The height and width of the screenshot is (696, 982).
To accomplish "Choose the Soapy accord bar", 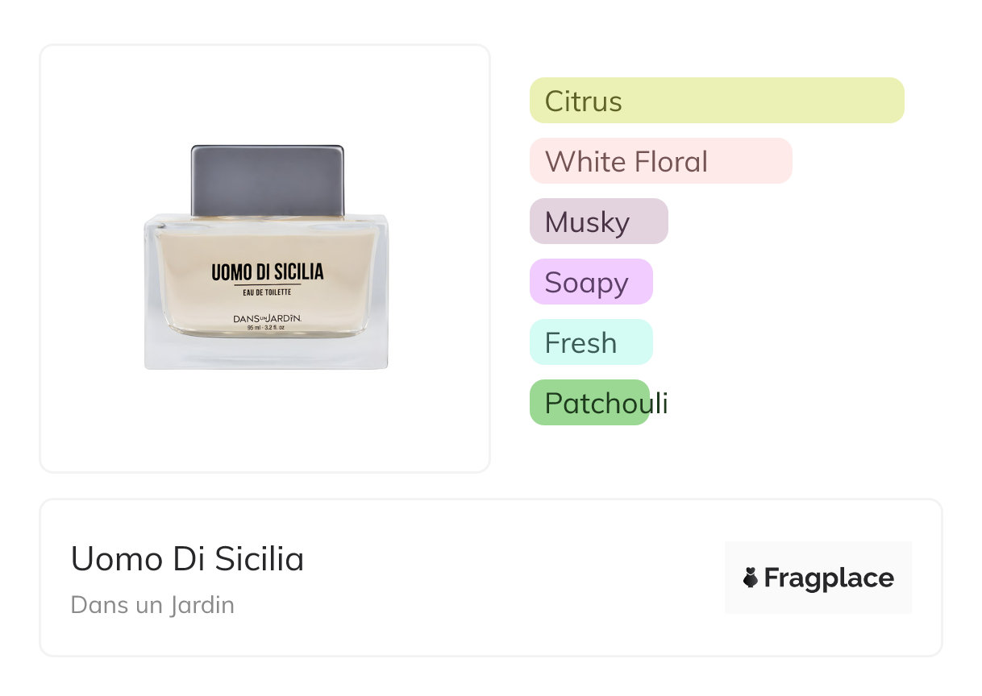I will pyautogui.click(x=590, y=282).
